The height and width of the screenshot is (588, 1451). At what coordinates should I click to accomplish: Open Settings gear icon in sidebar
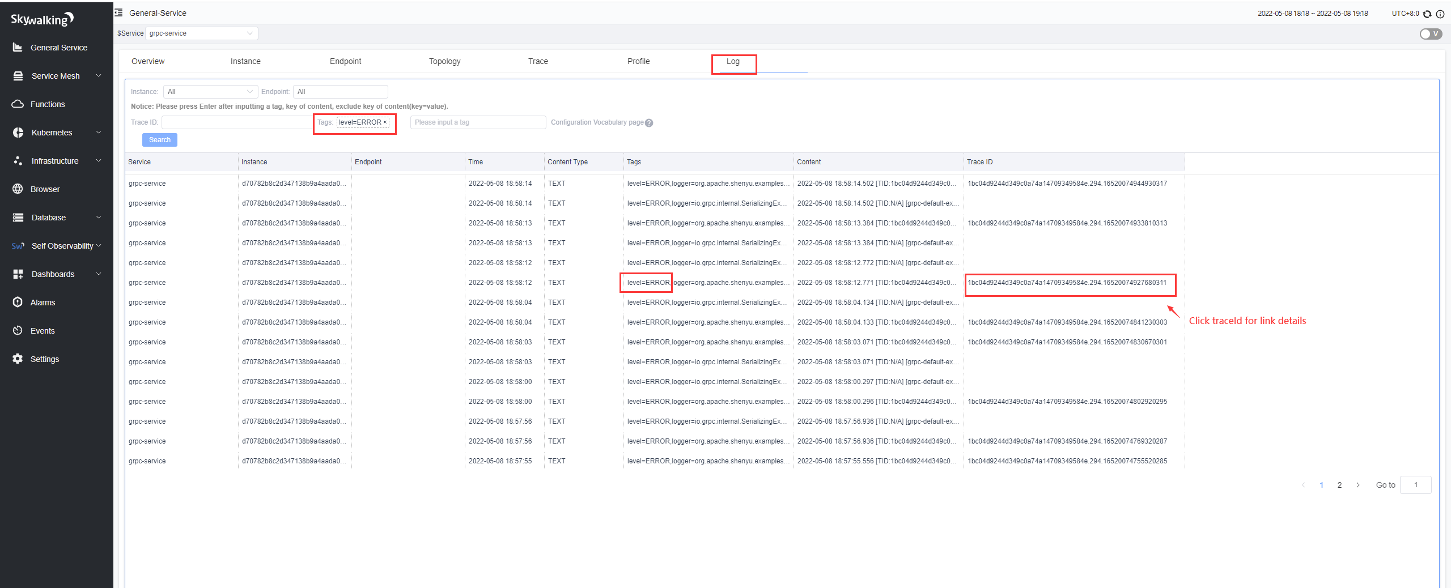tap(18, 359)
